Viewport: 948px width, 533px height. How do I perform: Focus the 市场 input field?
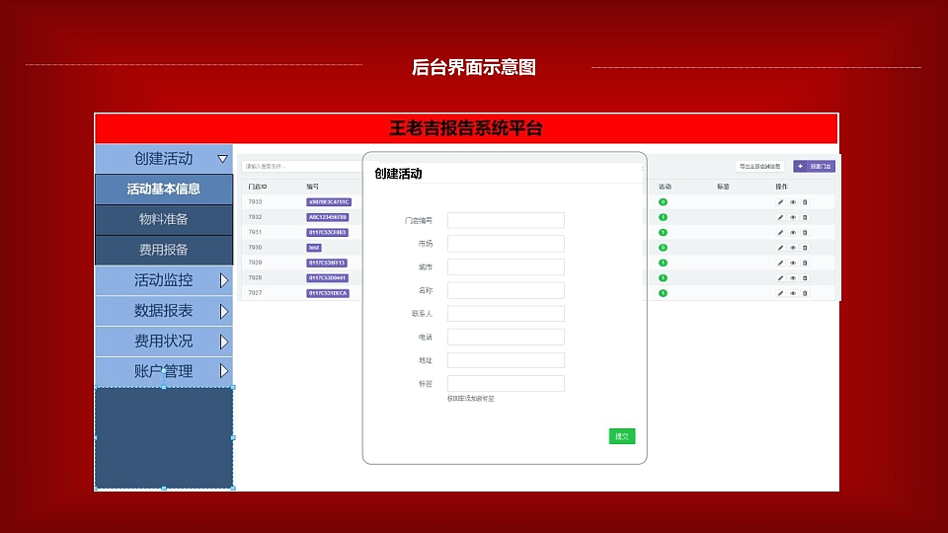[x=506, y=244]
